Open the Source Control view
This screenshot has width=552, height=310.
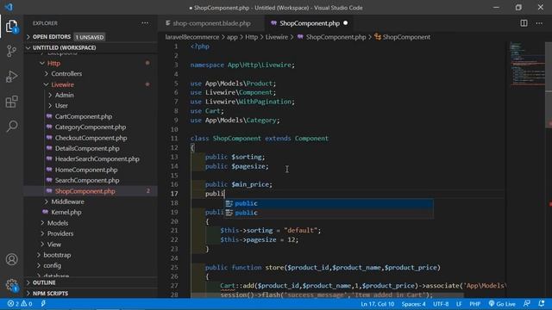click(11, 52)
